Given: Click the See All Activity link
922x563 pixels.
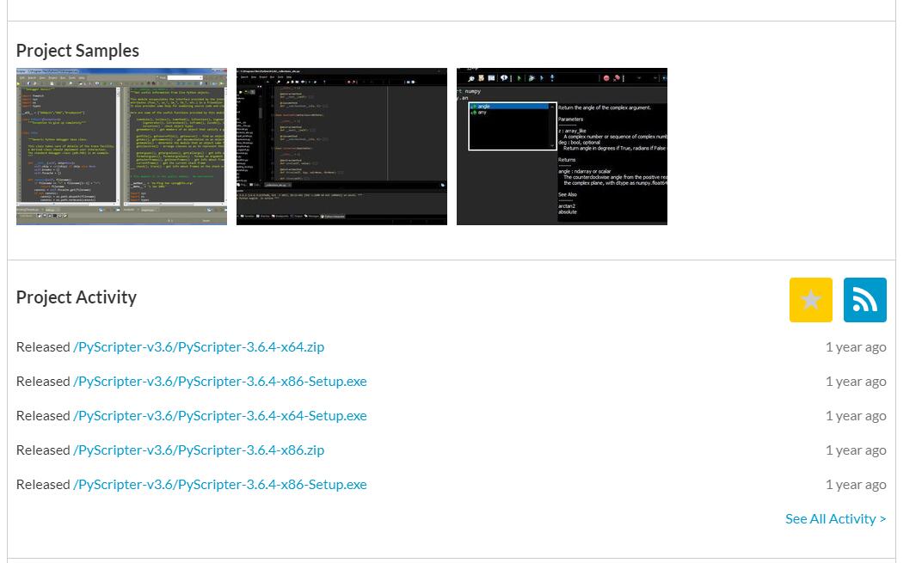Looking at the screenshot, I should (836, 519).
